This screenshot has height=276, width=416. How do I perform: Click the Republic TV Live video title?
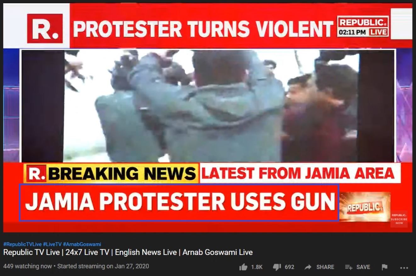[x=128, y=252]
